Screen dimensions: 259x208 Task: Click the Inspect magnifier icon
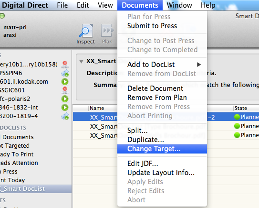pyautogui.click(x=86, y=31)
